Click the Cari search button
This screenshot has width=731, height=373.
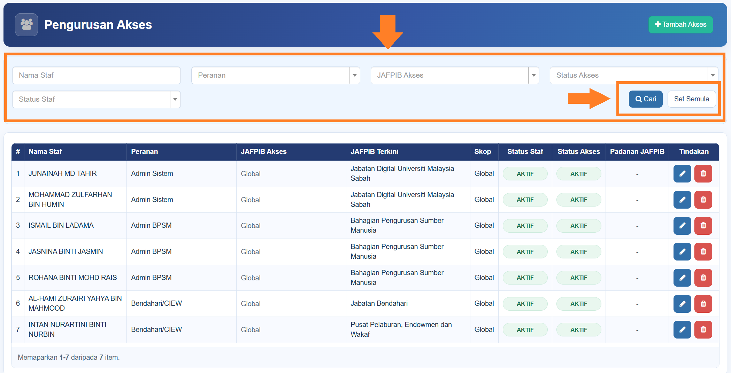645,99
